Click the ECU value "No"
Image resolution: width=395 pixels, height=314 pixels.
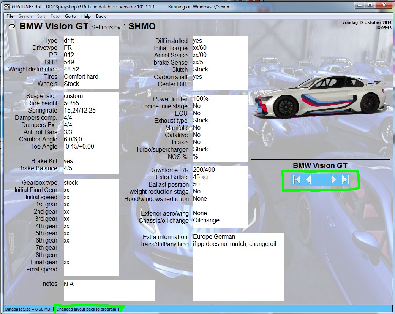coord(196,113)
